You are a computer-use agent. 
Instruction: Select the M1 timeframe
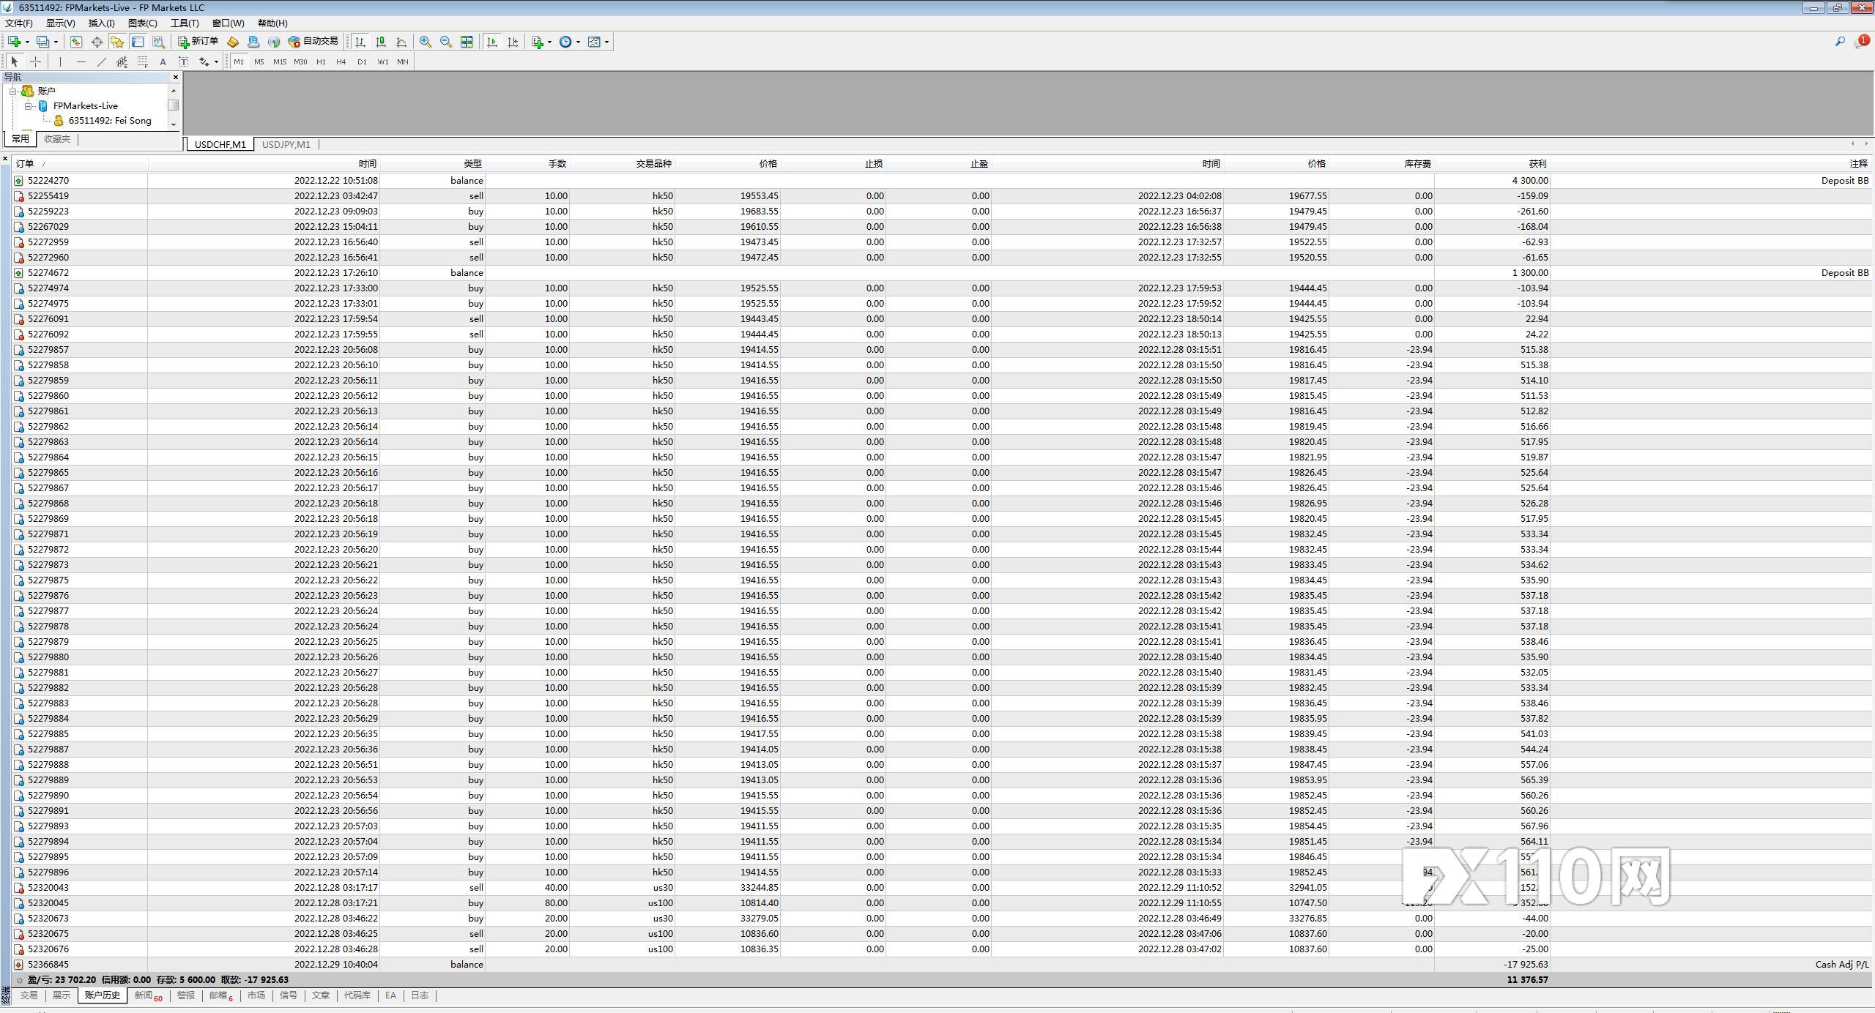click(239, 61)
